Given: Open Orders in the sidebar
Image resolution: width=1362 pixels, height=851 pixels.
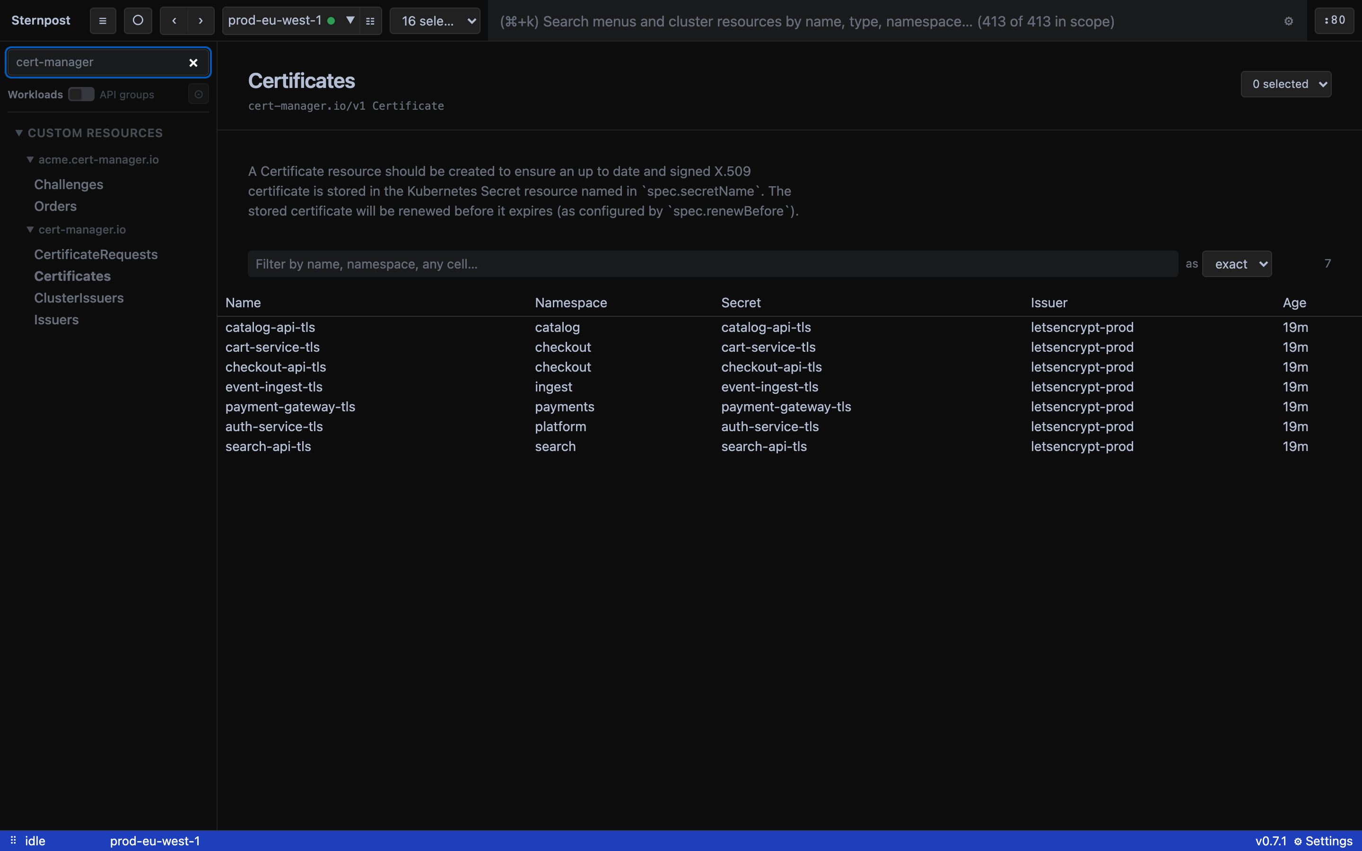Looking at the screenshot, I should point(55,207).
